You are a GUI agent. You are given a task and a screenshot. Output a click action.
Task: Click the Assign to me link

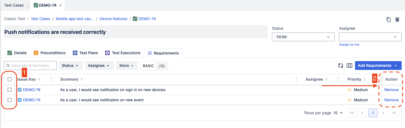(349, 45)
